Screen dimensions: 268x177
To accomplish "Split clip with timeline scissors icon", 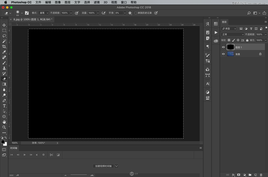I will [x=51, y=155].
